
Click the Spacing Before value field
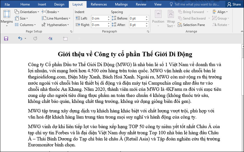click(x=137, y=19)
